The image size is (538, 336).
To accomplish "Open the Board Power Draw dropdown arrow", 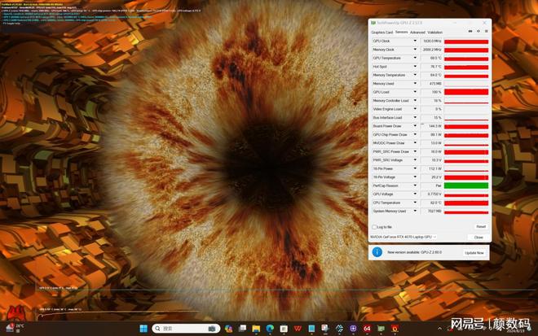I will point(417,126).
